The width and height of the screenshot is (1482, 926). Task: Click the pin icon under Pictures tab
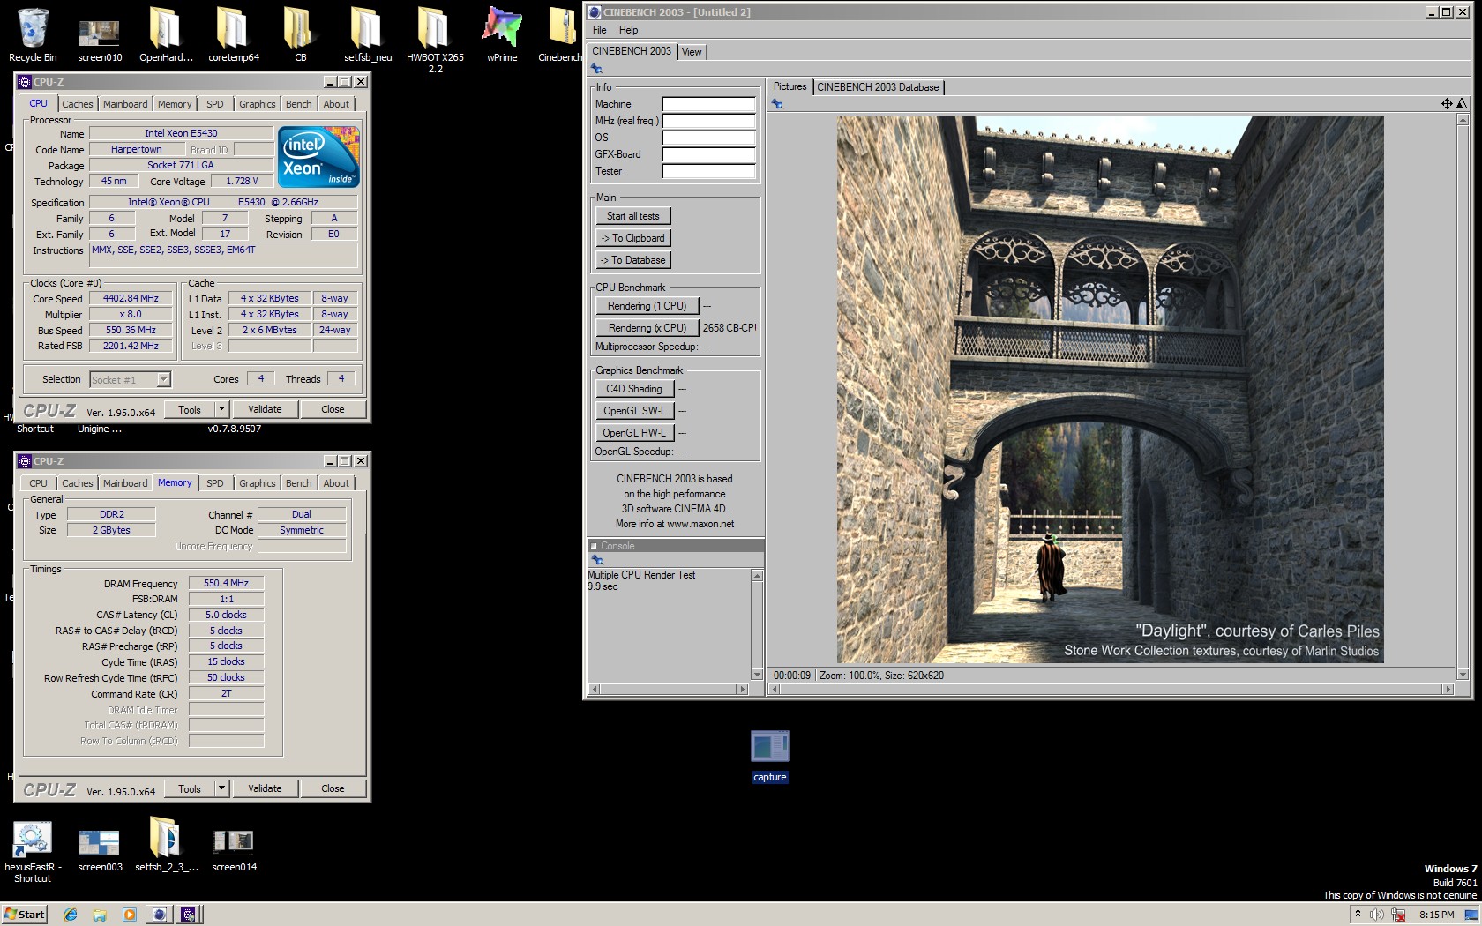776,104
